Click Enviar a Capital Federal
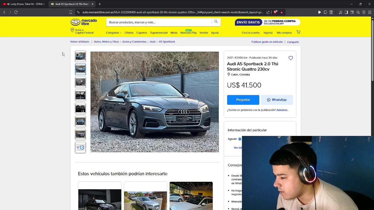The image size is (374, 210). point(82,31)
